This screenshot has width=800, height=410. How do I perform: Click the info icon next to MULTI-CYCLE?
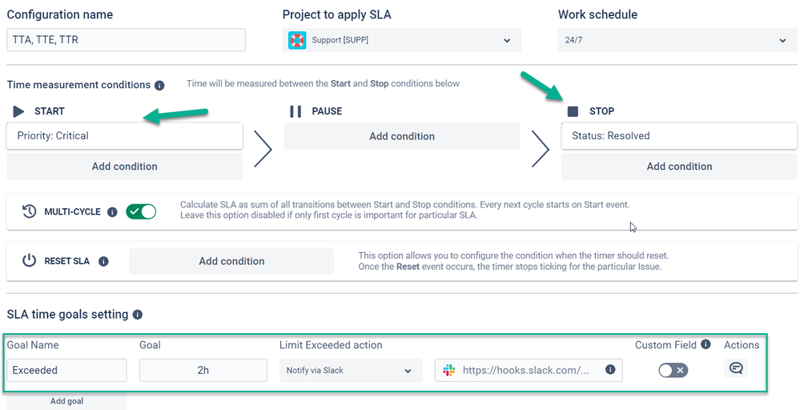tap(112, 212)
